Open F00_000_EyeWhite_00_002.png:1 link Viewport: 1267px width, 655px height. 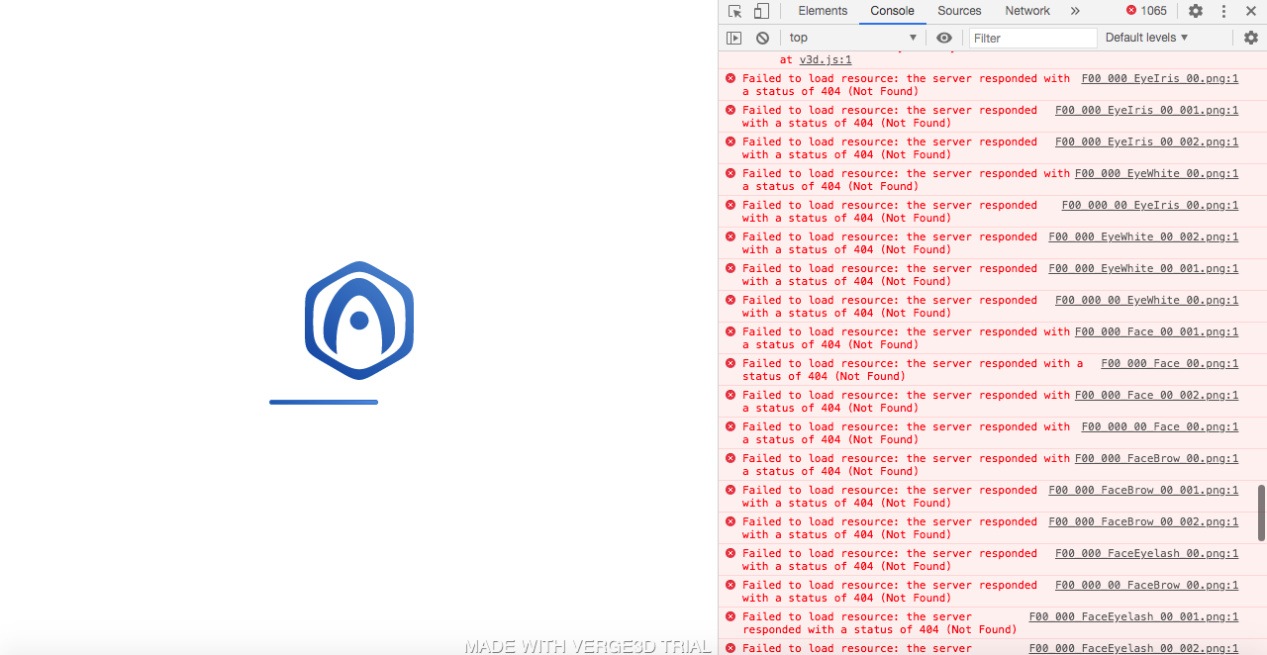click(1143, 236)
